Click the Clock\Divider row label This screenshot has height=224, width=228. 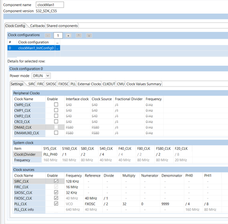point(25,154)
